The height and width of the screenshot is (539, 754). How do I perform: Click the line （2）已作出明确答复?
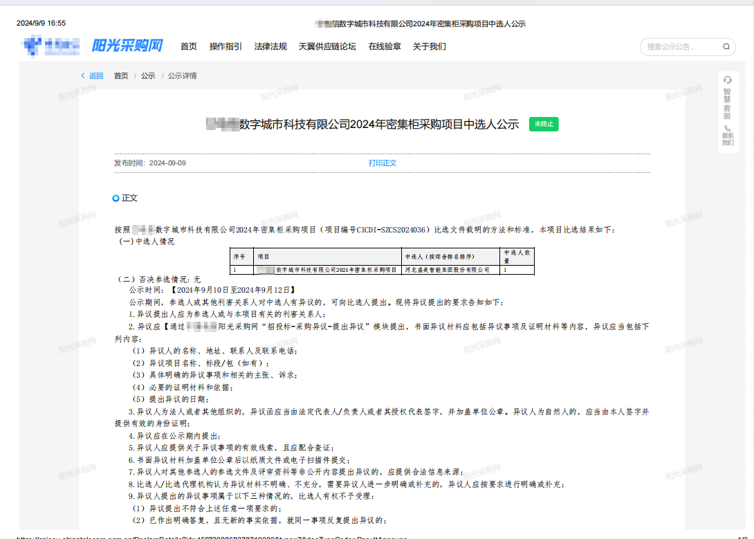click(x=259, y=521)
